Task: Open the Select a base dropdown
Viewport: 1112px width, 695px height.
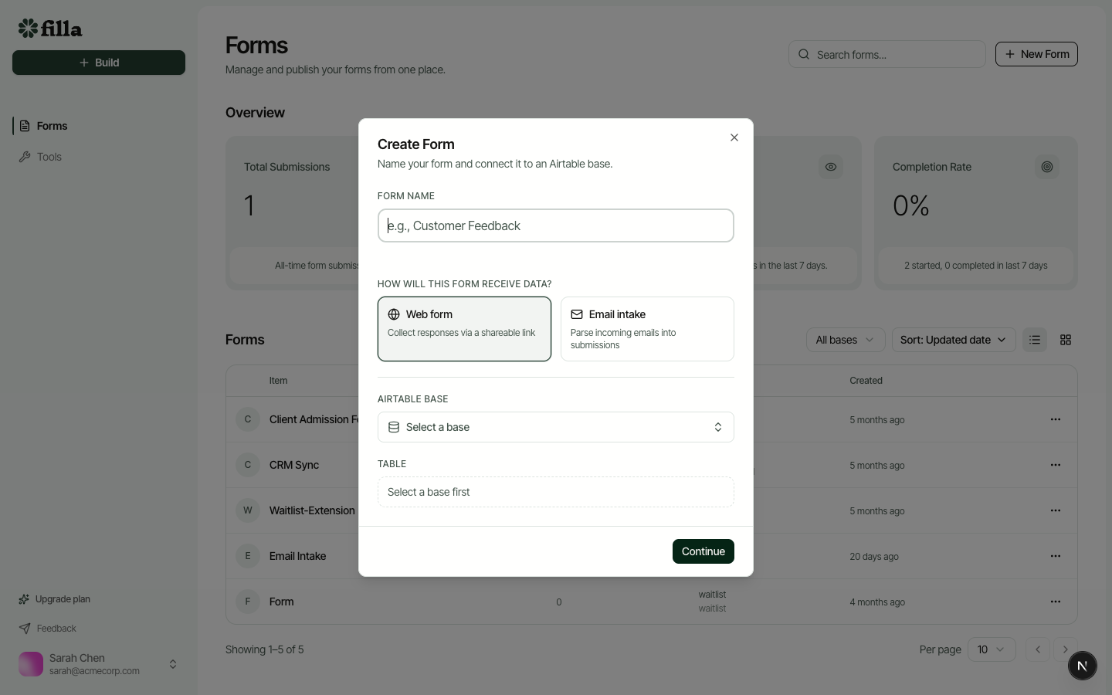Action: 555,427
